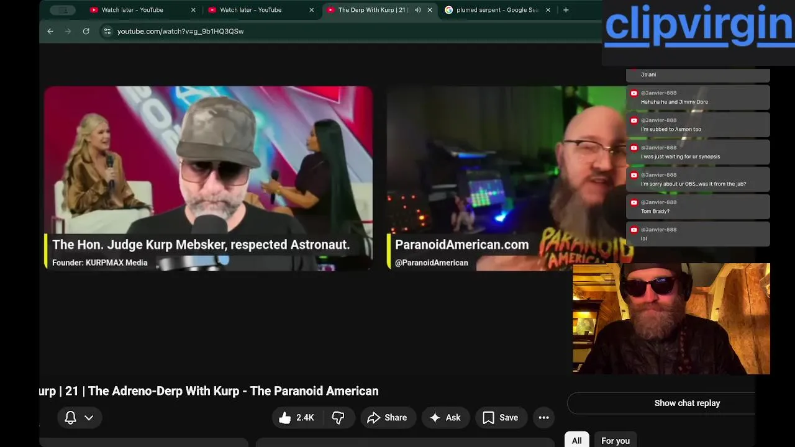Click the Judge Kurp Mebsker name caption
Image resolution: width=795 pixels, height=447 pixels.
[x=201, y=245]
